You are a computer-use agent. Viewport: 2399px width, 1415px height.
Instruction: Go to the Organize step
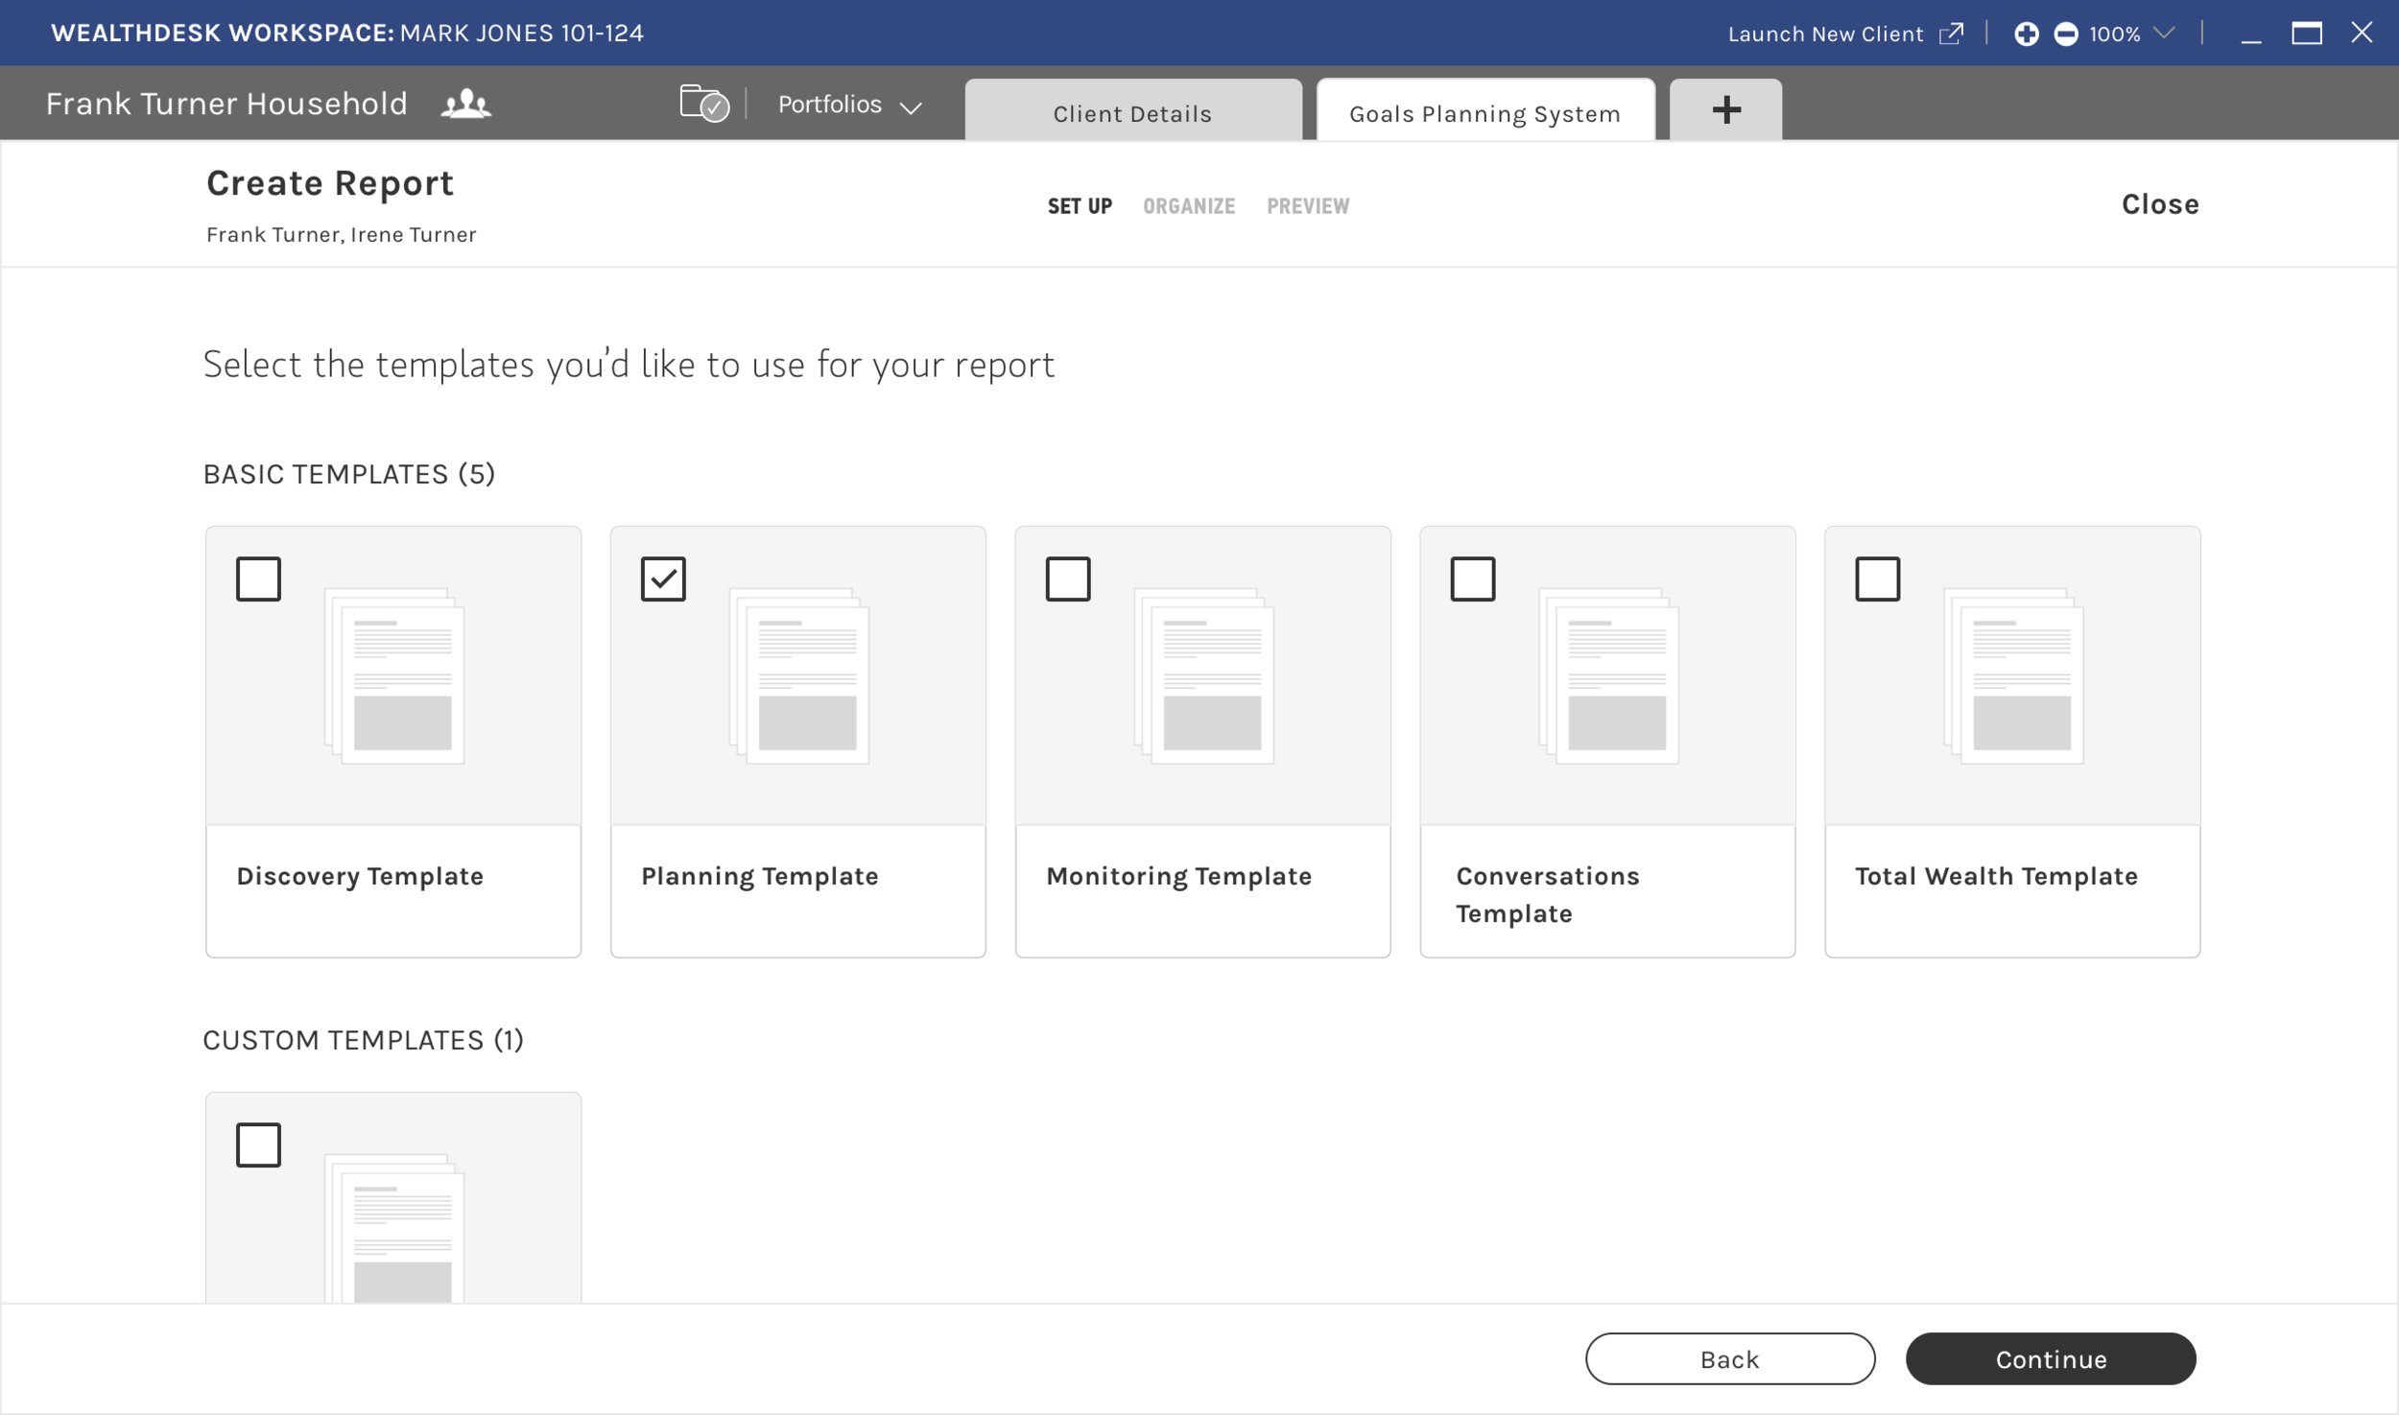[1188, 206]
